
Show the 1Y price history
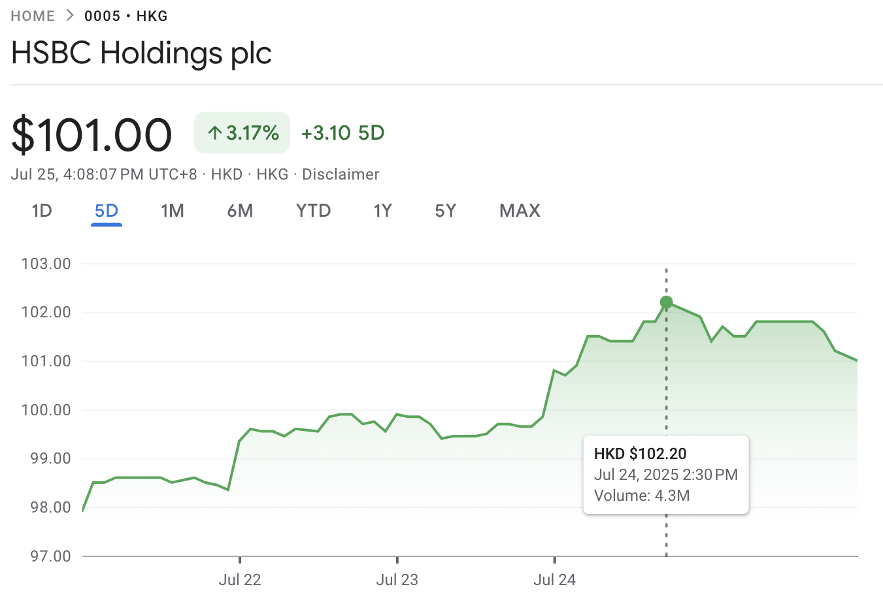click(382, 211)
